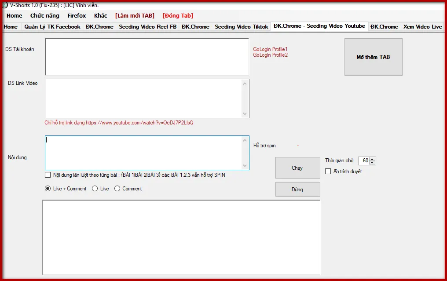This screenshot has height=281, width=447.
Task: Click inside the DS Link Video text box
Action: point(143,99)
